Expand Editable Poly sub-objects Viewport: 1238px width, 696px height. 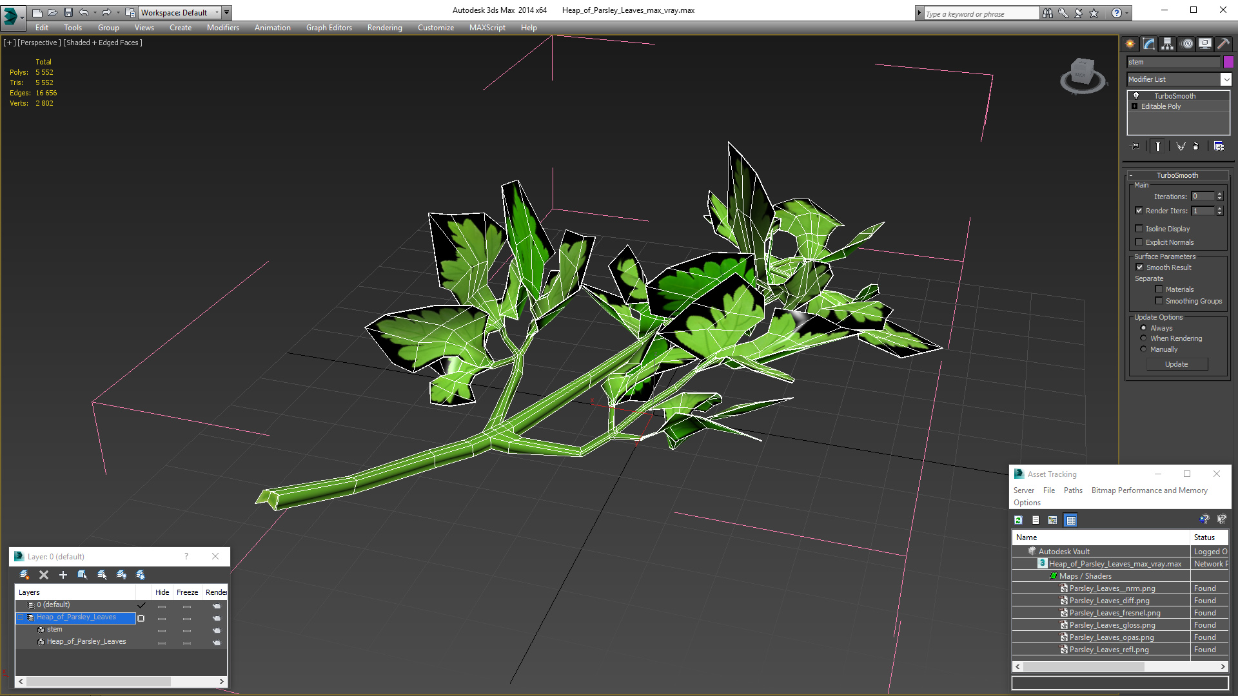click(x=1134, y=106)
